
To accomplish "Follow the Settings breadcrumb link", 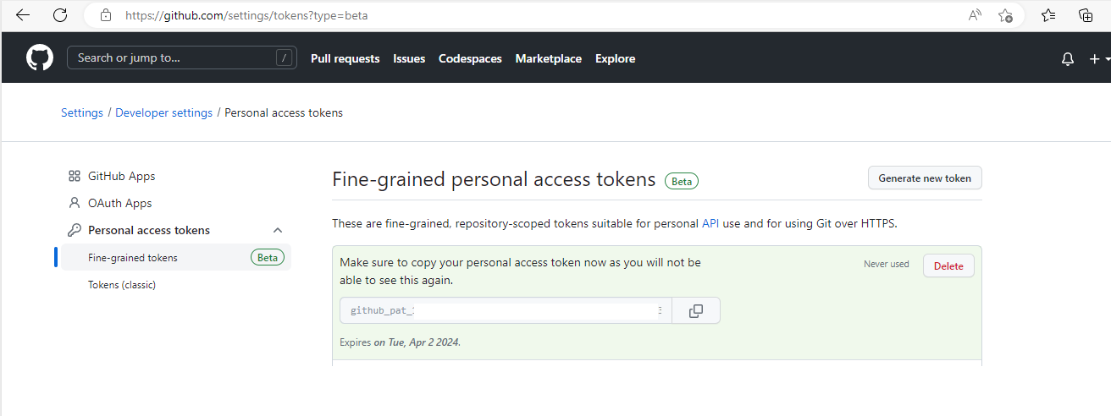I will coord(82,112).
